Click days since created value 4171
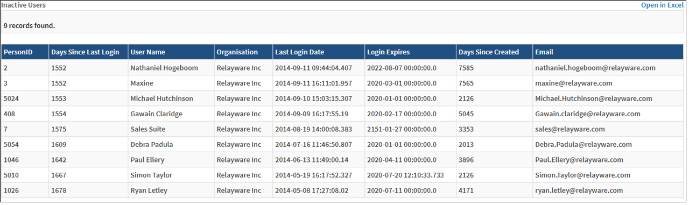Viewport: 689px width, 205px height. [466, 190]
